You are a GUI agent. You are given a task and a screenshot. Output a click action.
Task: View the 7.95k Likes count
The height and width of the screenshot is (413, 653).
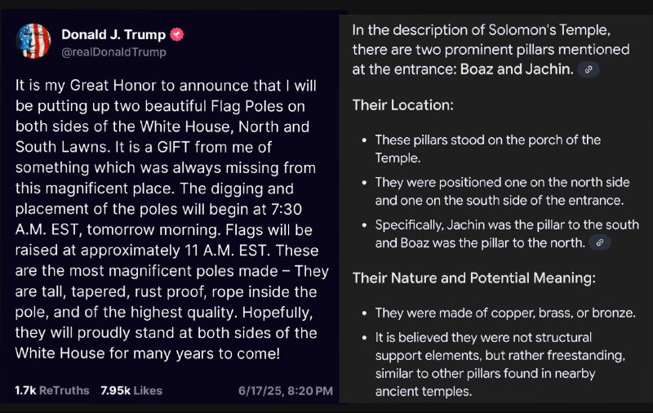131,390
